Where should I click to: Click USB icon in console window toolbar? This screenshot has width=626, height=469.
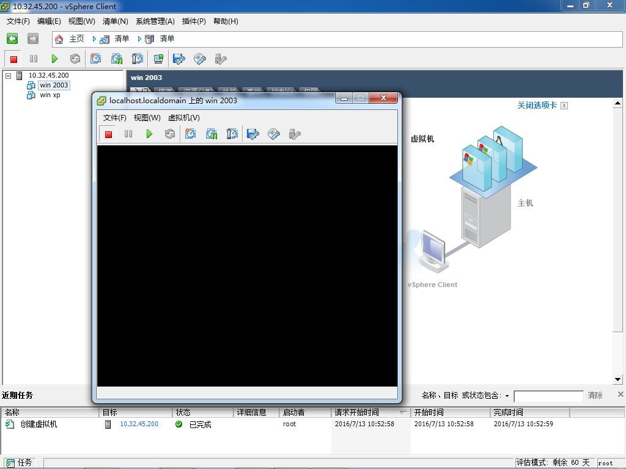(x=295, y=134)
